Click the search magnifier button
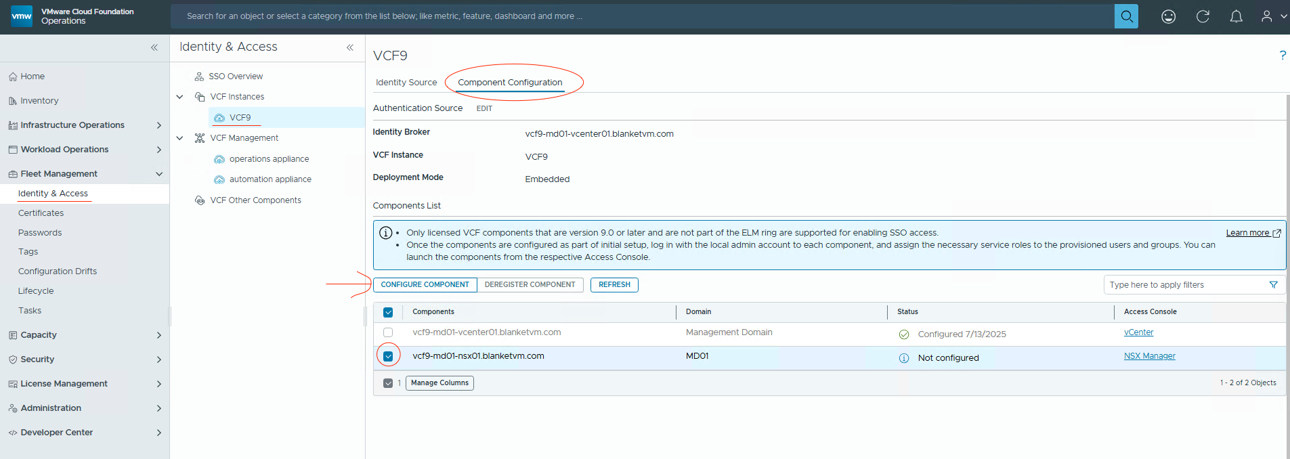The width and height of the screenshot is (1290, 459). tap(1126, 16)
